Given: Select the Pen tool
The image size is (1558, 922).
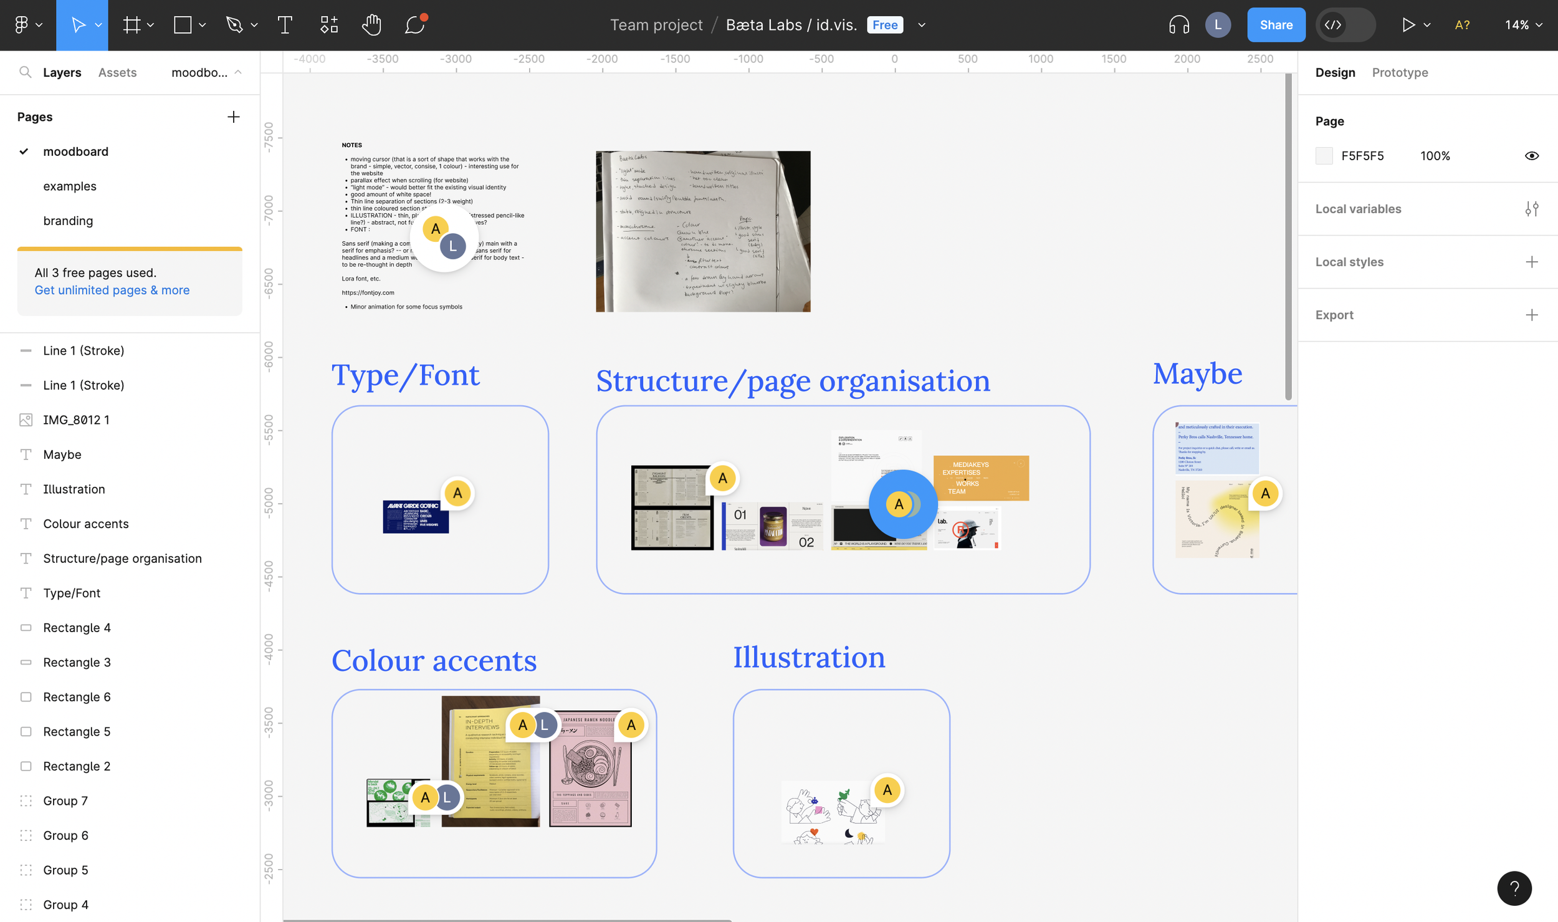Looking at the screenshot, I should (x=234, y=25).
